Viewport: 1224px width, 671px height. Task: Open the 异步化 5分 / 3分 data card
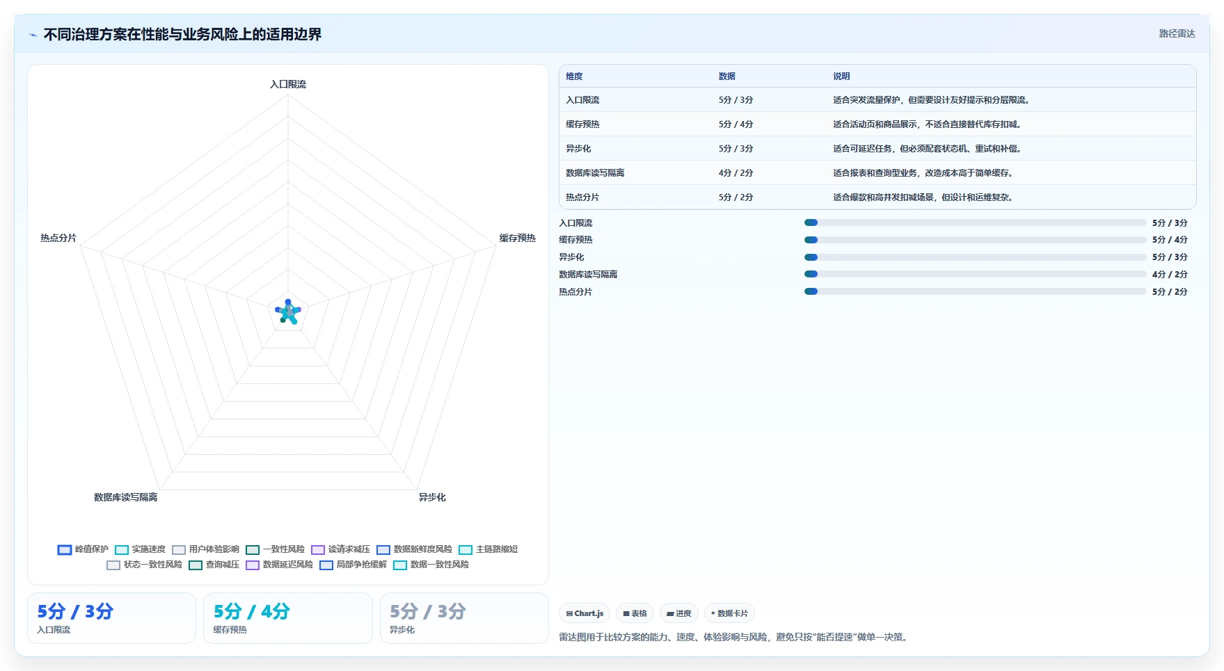pyautogui.click(x=464, y=618)
